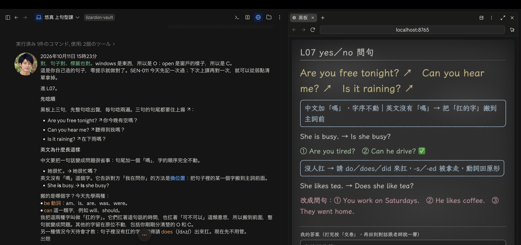Image resolution: width=521 pixels, height=245 pixels.
Task: Click the split layout icon in browser panel
Action: click(x=481, y=18)
